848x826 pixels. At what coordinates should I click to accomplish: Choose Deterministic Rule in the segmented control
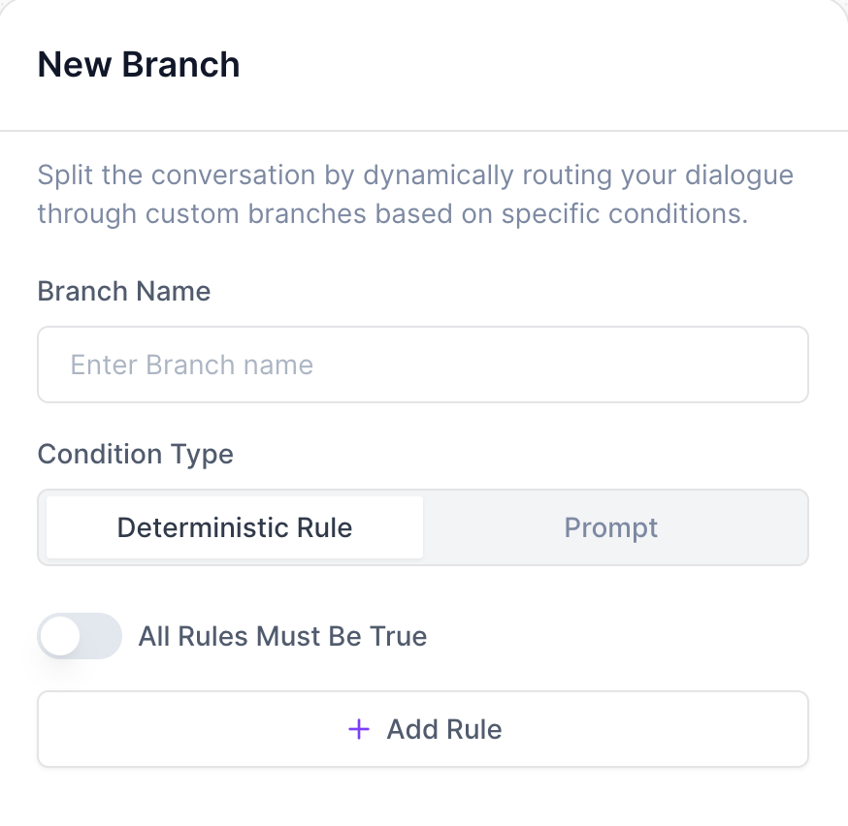[x=235, y=527]
